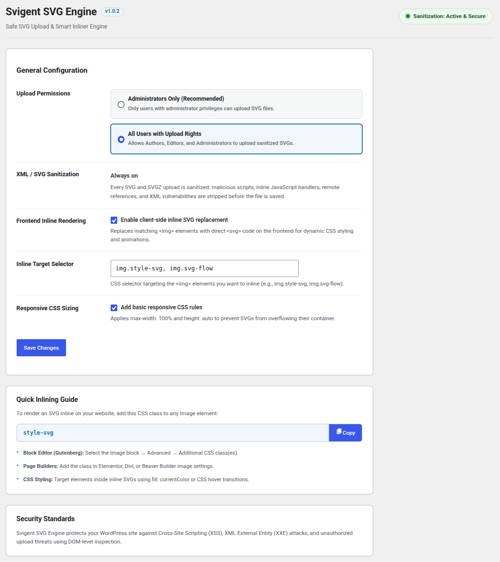
Task: Click the General Configuration heading
Action: click(x=52, y=70)
